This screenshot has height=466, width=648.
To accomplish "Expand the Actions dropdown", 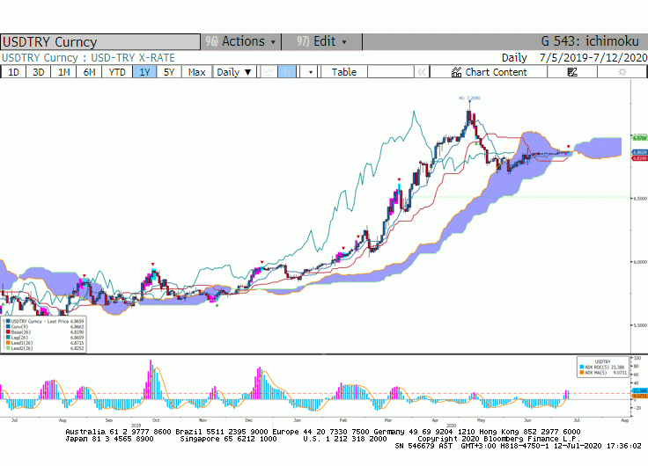I will coord(241,41).
